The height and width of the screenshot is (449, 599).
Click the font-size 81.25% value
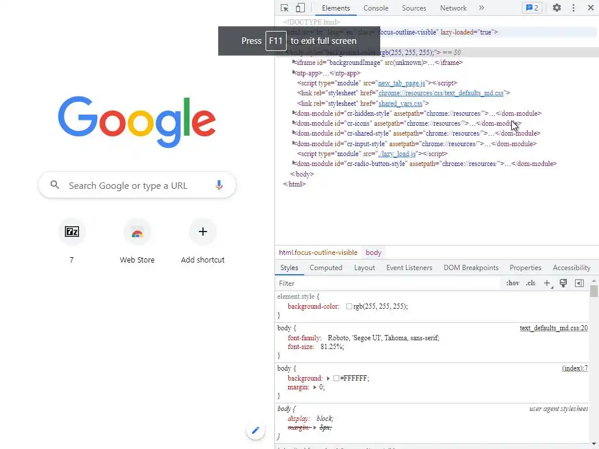tap(332, 347)
